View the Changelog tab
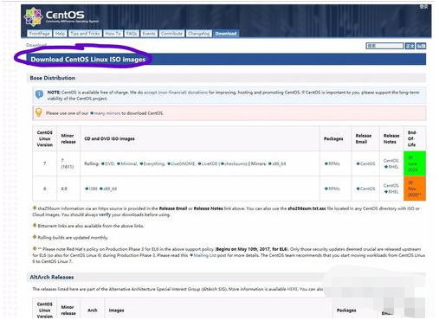 (x=198, y=34)
